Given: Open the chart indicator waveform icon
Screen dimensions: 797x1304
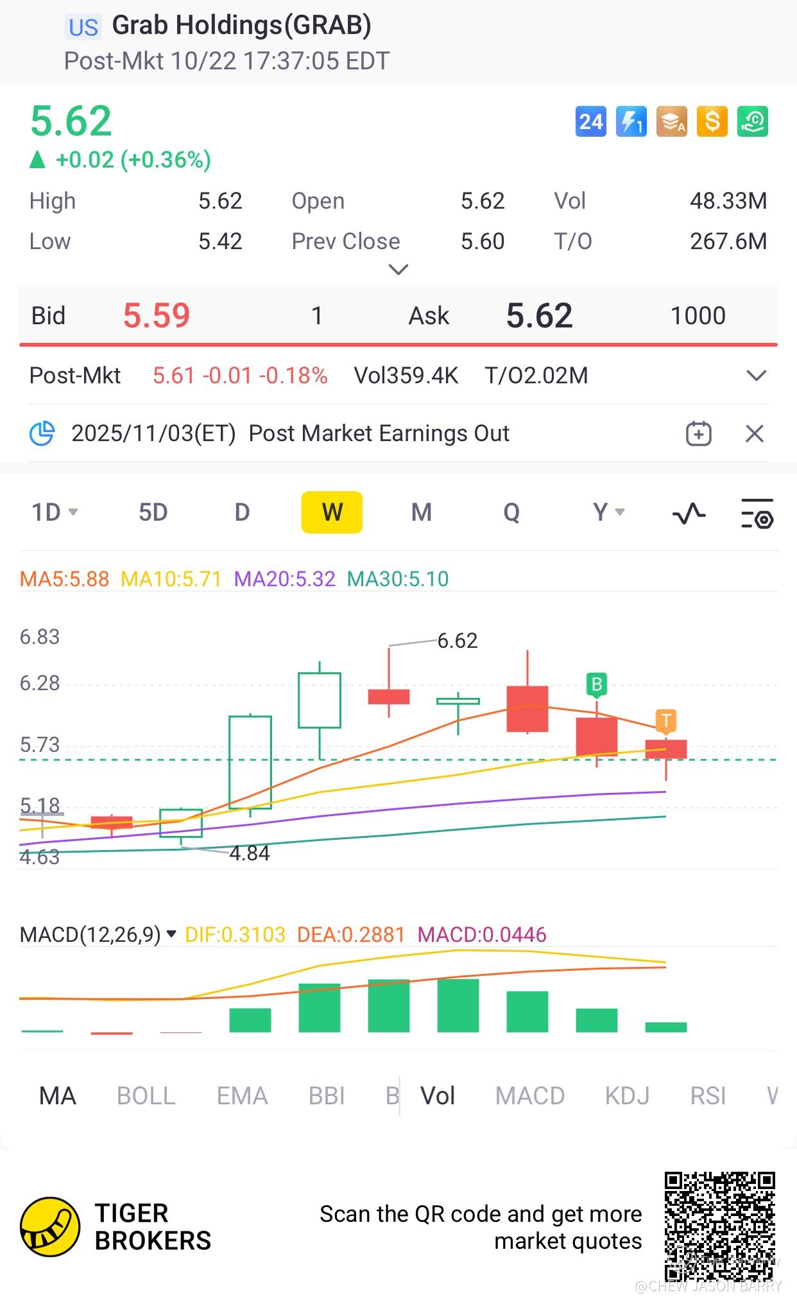Looking at the screenshot, I should point(689,513).
